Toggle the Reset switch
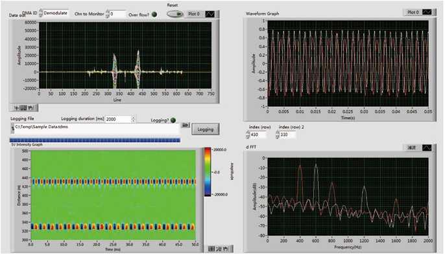 click(174, 14)
